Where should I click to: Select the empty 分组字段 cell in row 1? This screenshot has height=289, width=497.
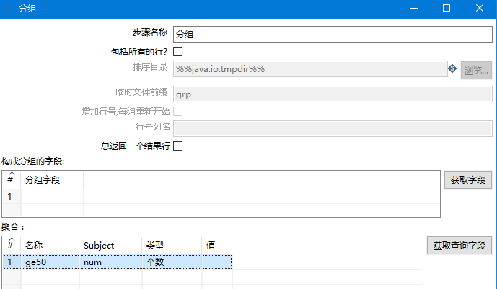click(52, 196)
